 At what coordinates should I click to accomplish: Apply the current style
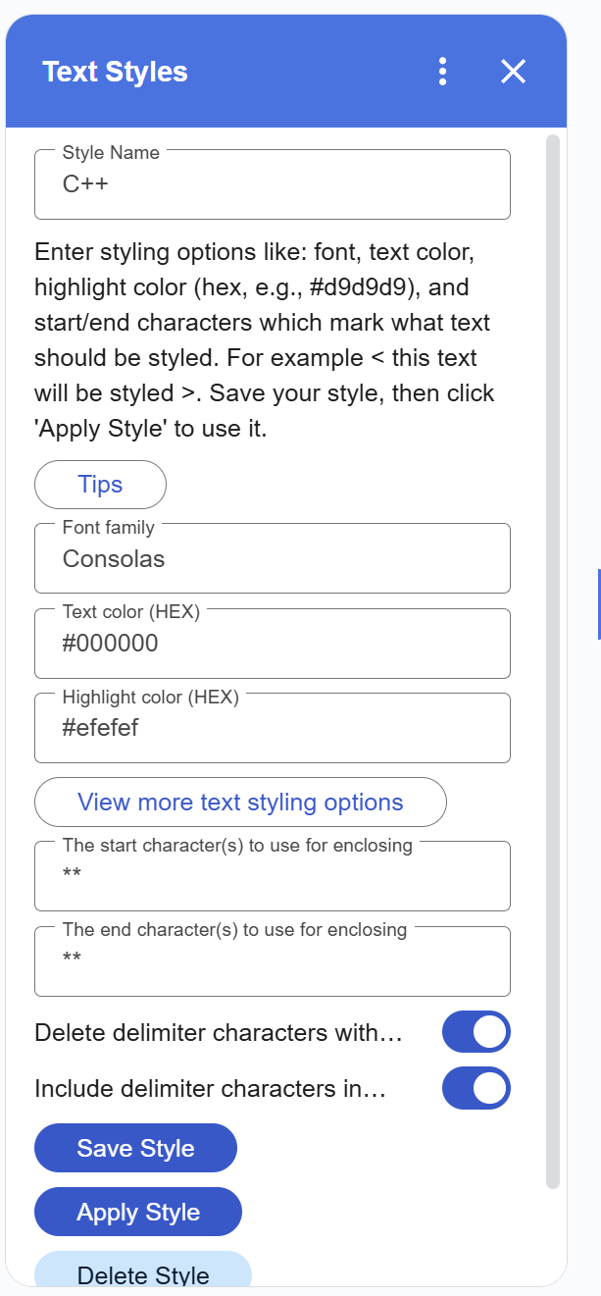pos(137,1212)
